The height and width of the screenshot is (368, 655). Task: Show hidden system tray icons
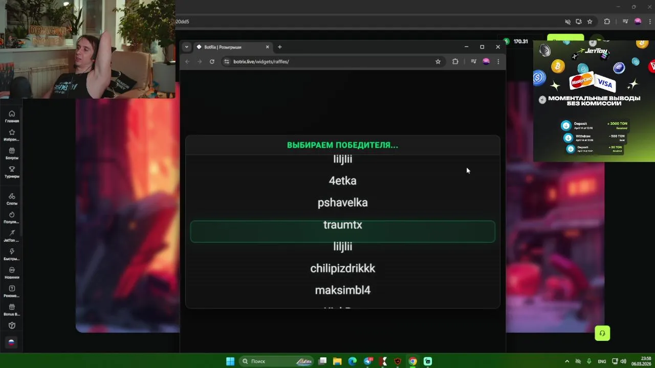pyautogui.click(x=566, y=361)
